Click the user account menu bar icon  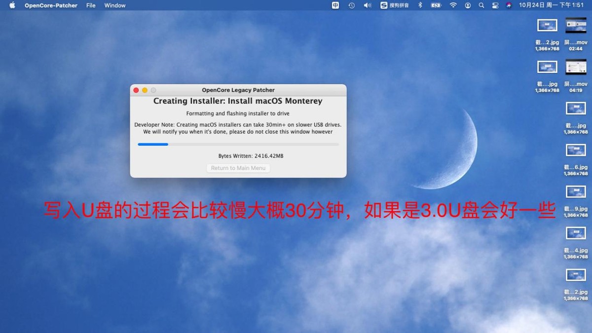point(467,5)
